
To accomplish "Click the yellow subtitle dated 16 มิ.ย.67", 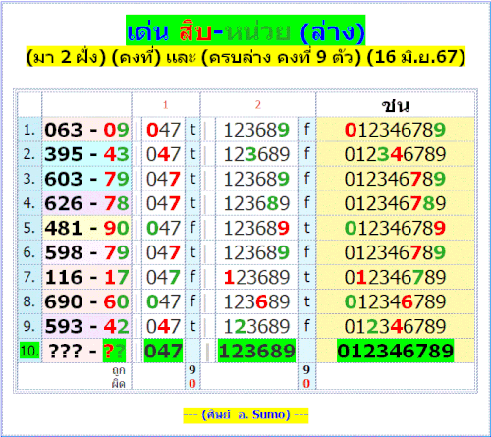I will point(245,56).
